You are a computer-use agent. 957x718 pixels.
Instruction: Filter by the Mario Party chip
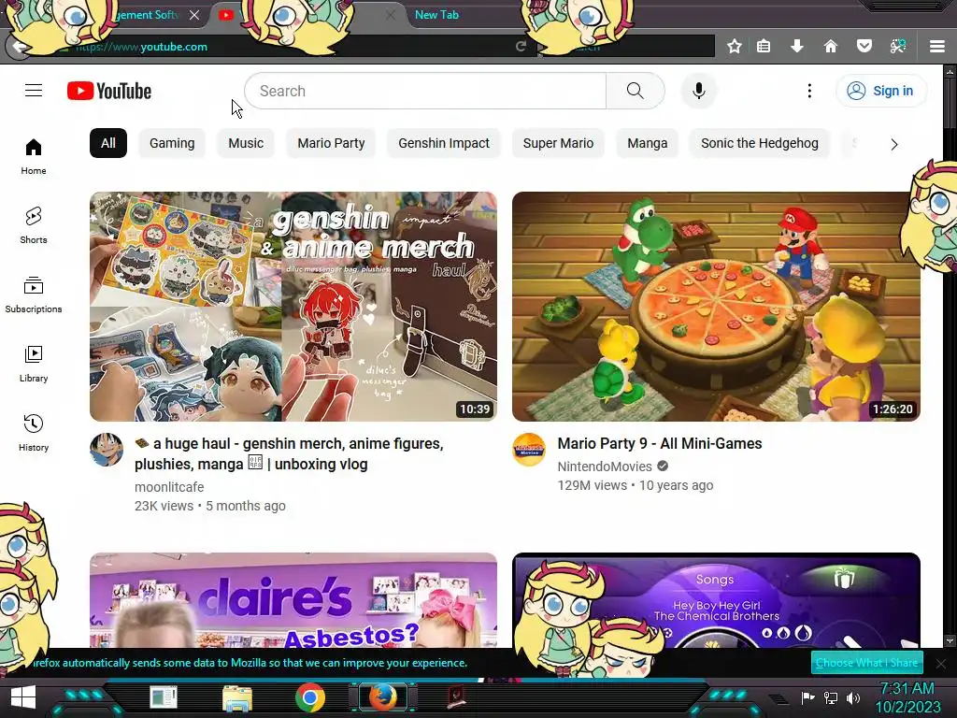332,143
